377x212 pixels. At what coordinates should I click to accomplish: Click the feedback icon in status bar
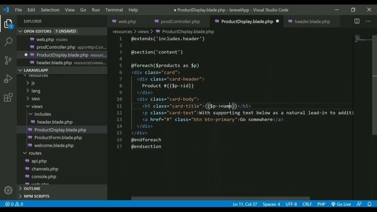click(359, 204)
